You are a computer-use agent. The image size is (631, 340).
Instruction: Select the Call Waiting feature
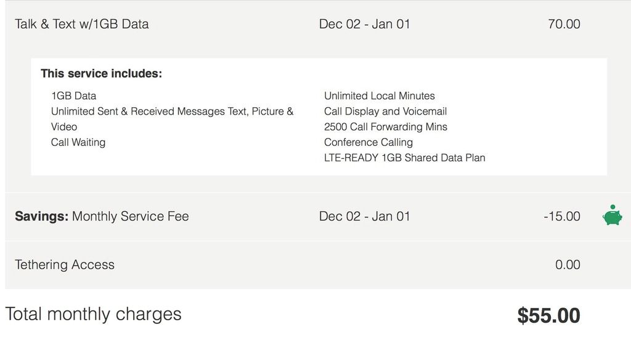pos(78,142)
